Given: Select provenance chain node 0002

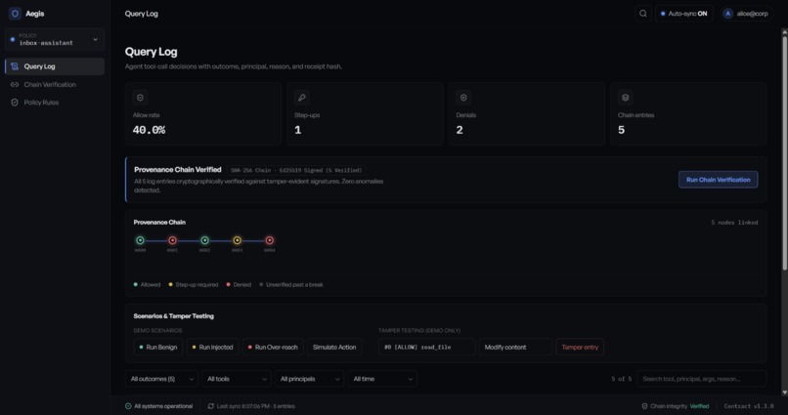Looking at the screenshot, I should 204,240.
